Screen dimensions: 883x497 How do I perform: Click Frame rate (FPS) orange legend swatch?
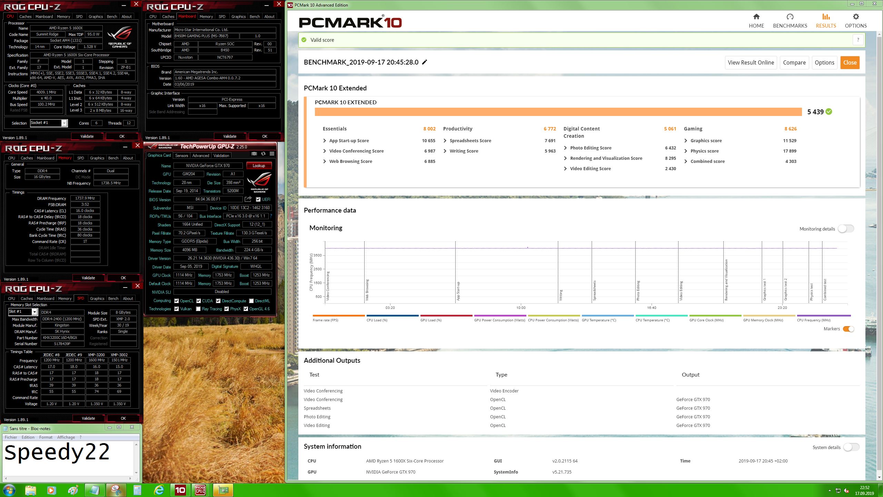tap(339, 315)
